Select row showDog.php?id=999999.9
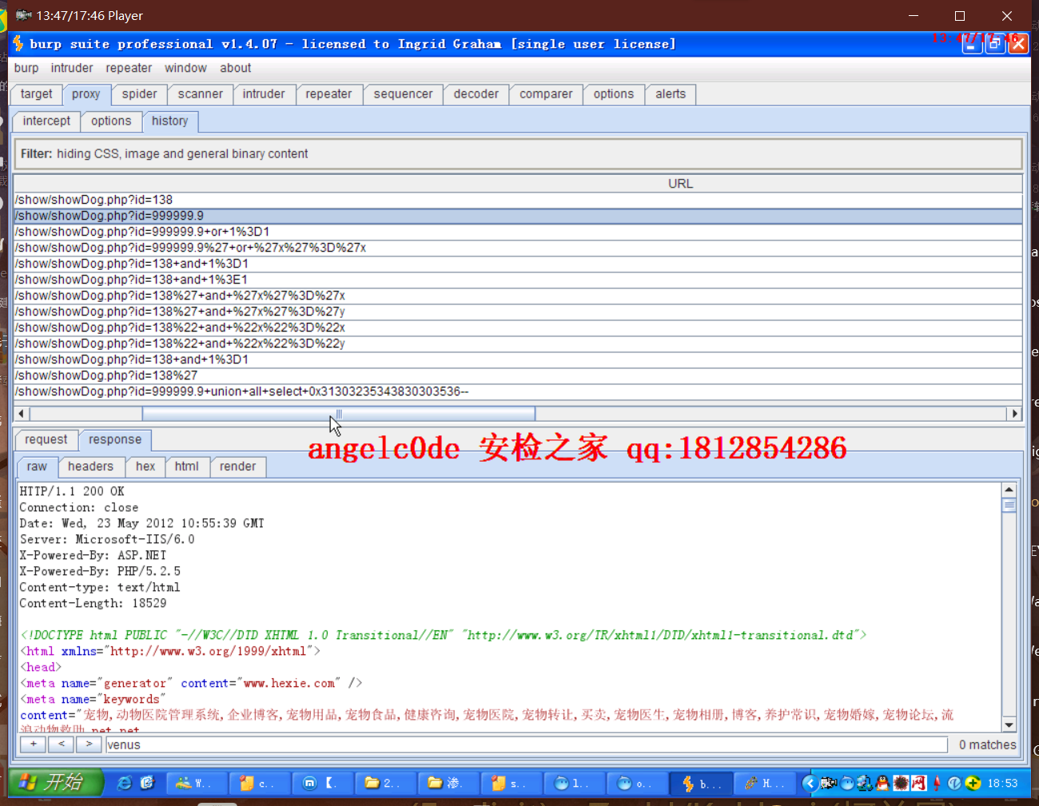Screen dimensions: 1039x806 click(518, 216)
